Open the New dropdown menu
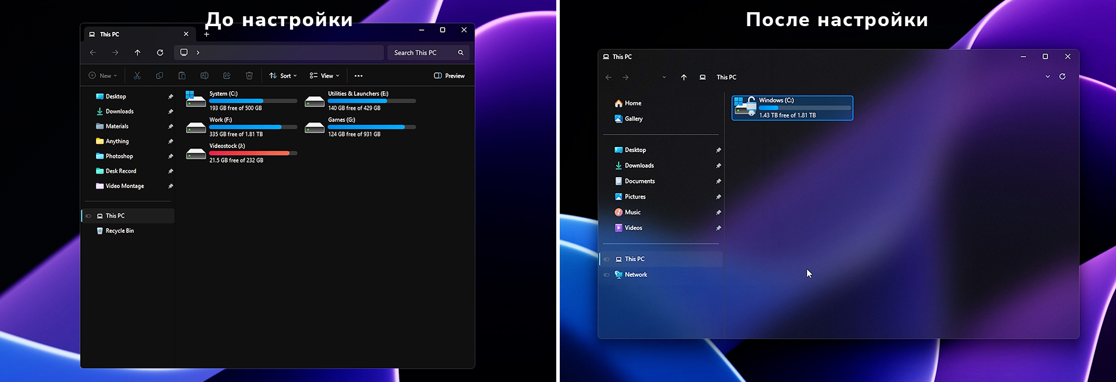This screenshot has height=382, width=1116. 103,75
